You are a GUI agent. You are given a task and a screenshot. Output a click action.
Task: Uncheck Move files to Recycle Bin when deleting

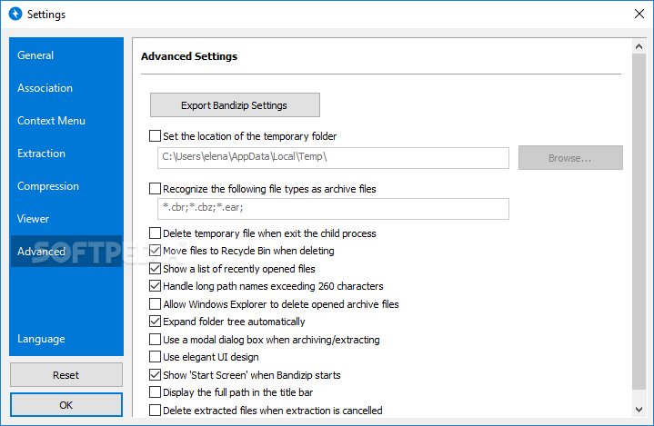click(x=156, y=251)
